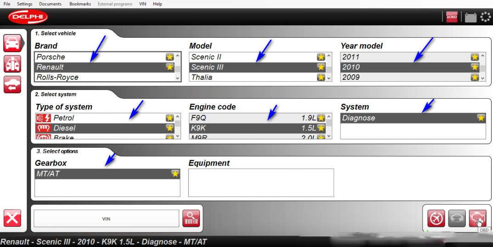Select year model 2009
The height and width of the screenshot is (247, 493).
(410, 77)
